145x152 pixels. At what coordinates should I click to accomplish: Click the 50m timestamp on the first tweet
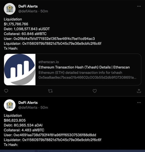tap(44, 11)
